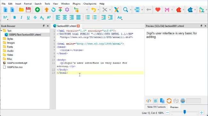This screenshot has height=116, width=208.
Task: Open the Aa change case dropdown
Action: coord(120,17)
